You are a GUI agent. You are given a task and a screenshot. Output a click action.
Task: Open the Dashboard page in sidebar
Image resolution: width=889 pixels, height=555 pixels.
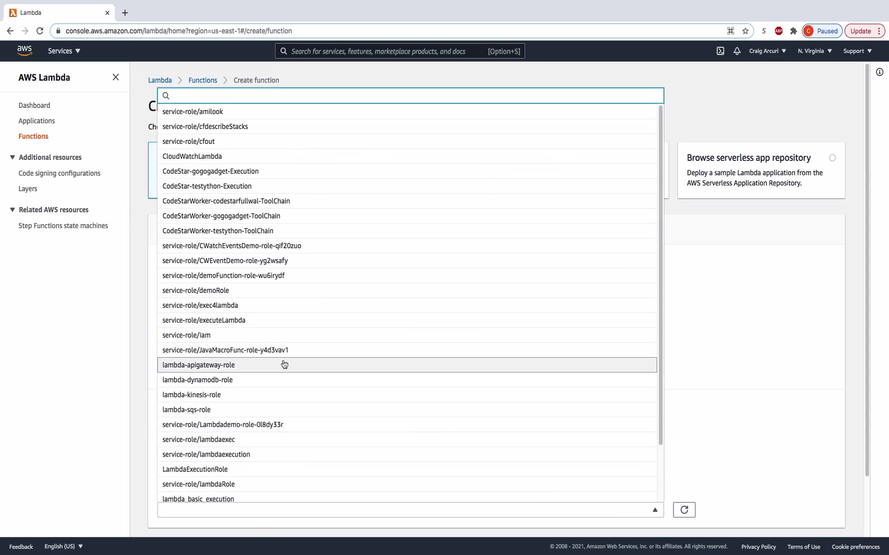point(34,105)
